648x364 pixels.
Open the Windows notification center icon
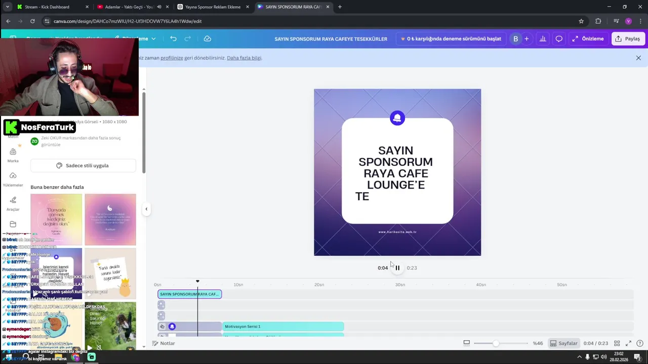point(636,357)
